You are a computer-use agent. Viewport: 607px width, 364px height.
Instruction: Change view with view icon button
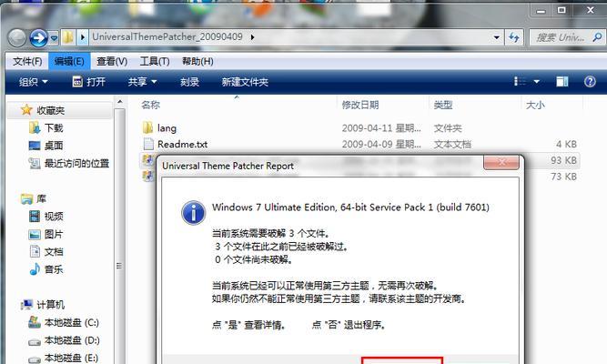(x=520, y=81)
